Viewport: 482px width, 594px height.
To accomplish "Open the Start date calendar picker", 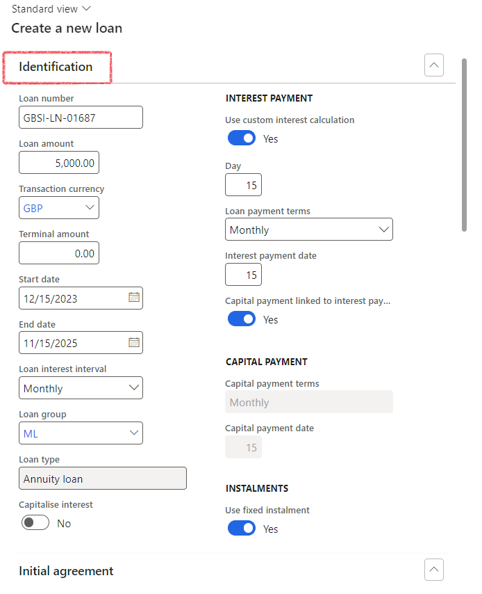I will 134,298.
